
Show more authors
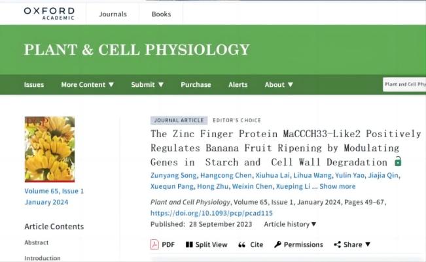(x=338, y=186)
